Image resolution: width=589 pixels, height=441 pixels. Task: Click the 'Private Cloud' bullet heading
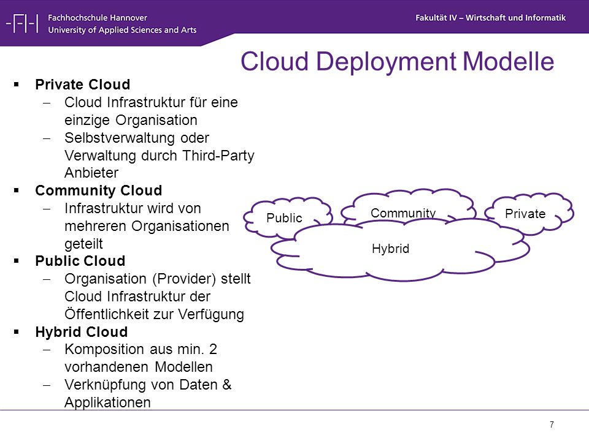83,85
